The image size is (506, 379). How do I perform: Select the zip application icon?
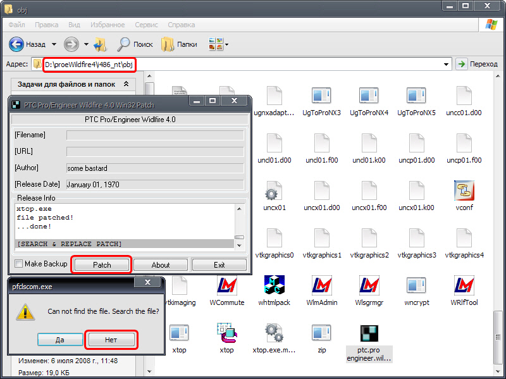[321, 333]
